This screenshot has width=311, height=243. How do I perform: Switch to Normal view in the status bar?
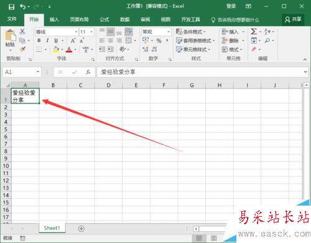click(x=199, y=238)
